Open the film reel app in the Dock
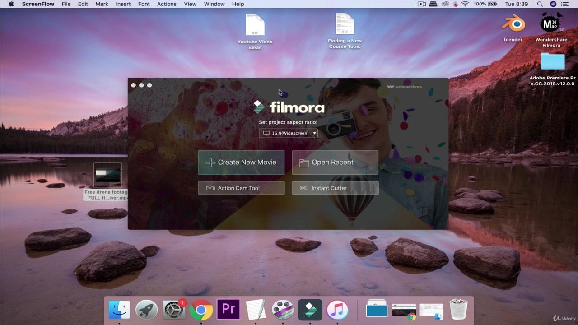Viewport: 578px width, 325px height. (x=283, y=310)
